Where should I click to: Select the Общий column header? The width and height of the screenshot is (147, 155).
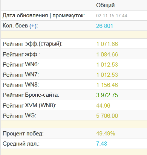click(106, 5)
